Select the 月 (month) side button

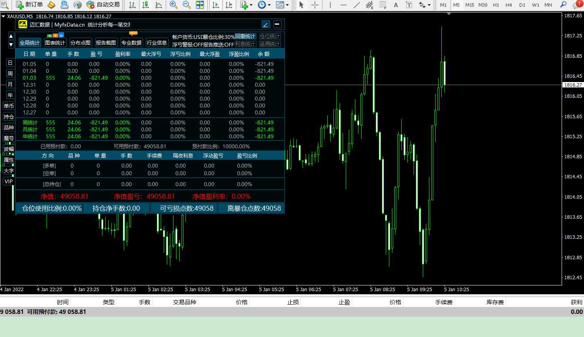(x=10, y=84)
